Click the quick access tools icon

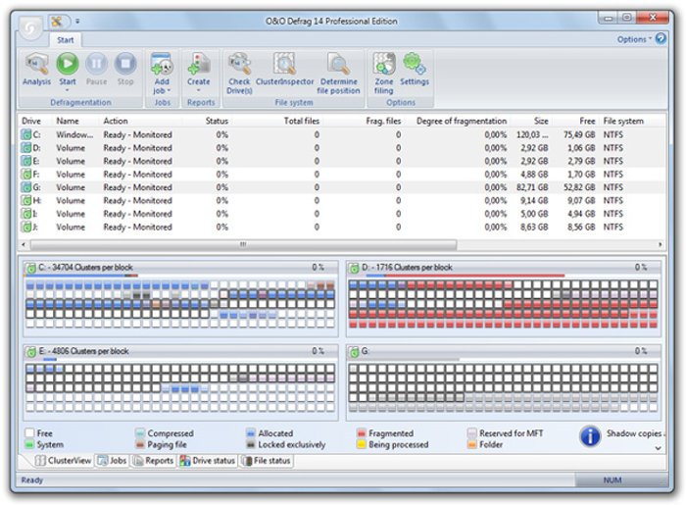pos(57,21)
